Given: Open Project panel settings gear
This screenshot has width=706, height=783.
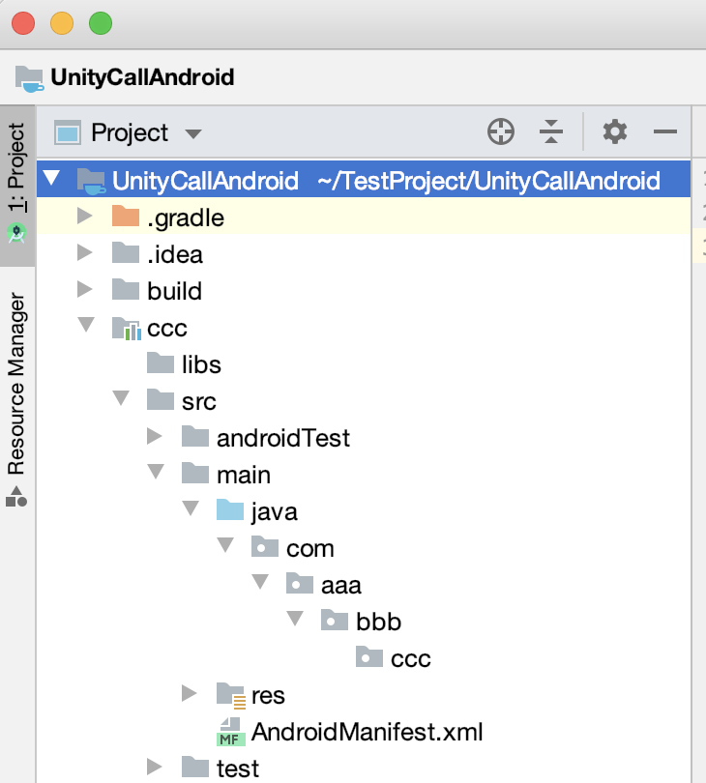Looking at the screenshot, I should [x=614, y=131].
